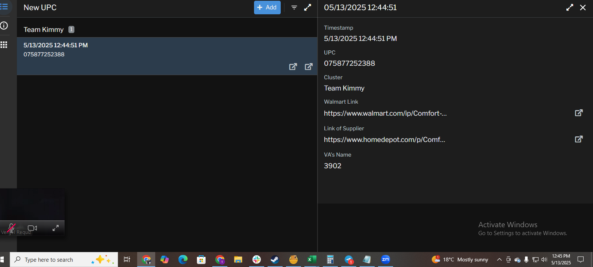
Task: Open the list view icon in left sidebar
Action: pyautogui.click(x=4, y=7)
